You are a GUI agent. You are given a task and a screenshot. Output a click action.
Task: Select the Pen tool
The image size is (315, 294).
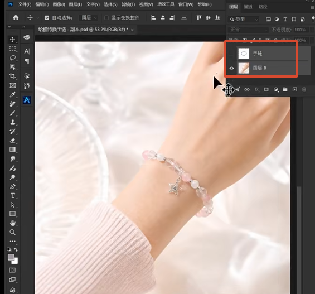coord(12,186)
